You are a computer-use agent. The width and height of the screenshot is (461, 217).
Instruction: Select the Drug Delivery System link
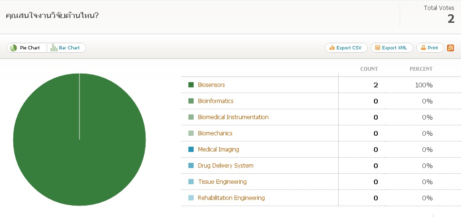coord(226,166)
